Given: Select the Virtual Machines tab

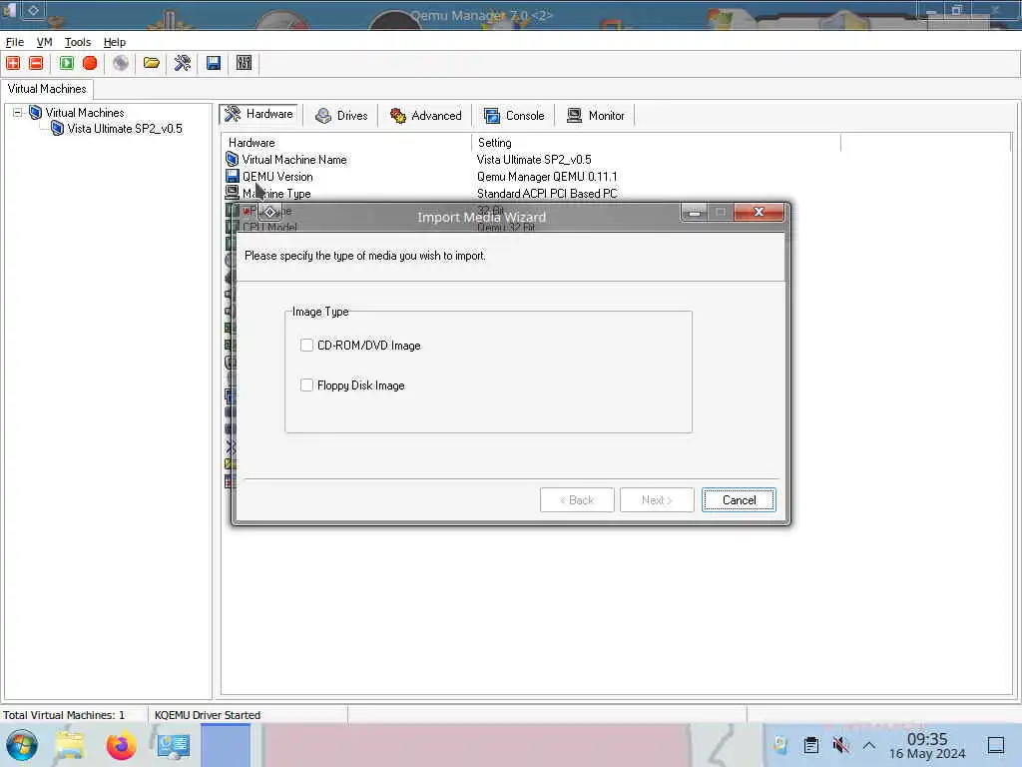Looking at the screenshot, I should tap(47, 89).
